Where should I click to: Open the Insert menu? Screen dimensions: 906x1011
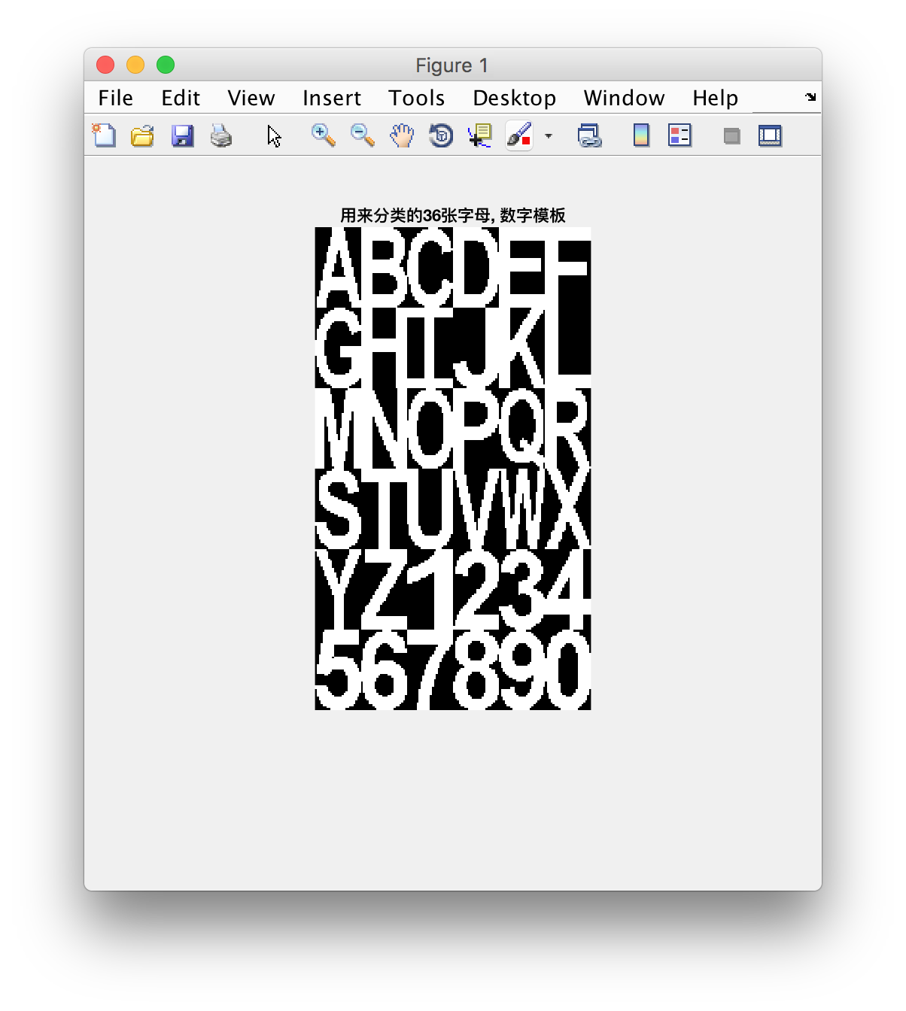pyautogui.click(x=331, y=98)
